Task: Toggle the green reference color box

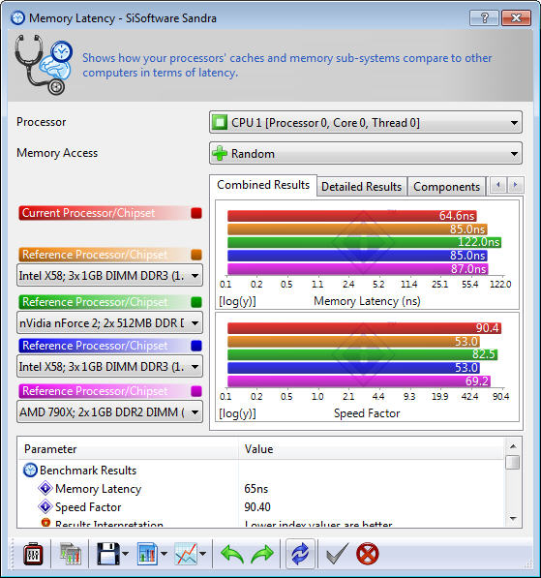Action: point(196,302)
